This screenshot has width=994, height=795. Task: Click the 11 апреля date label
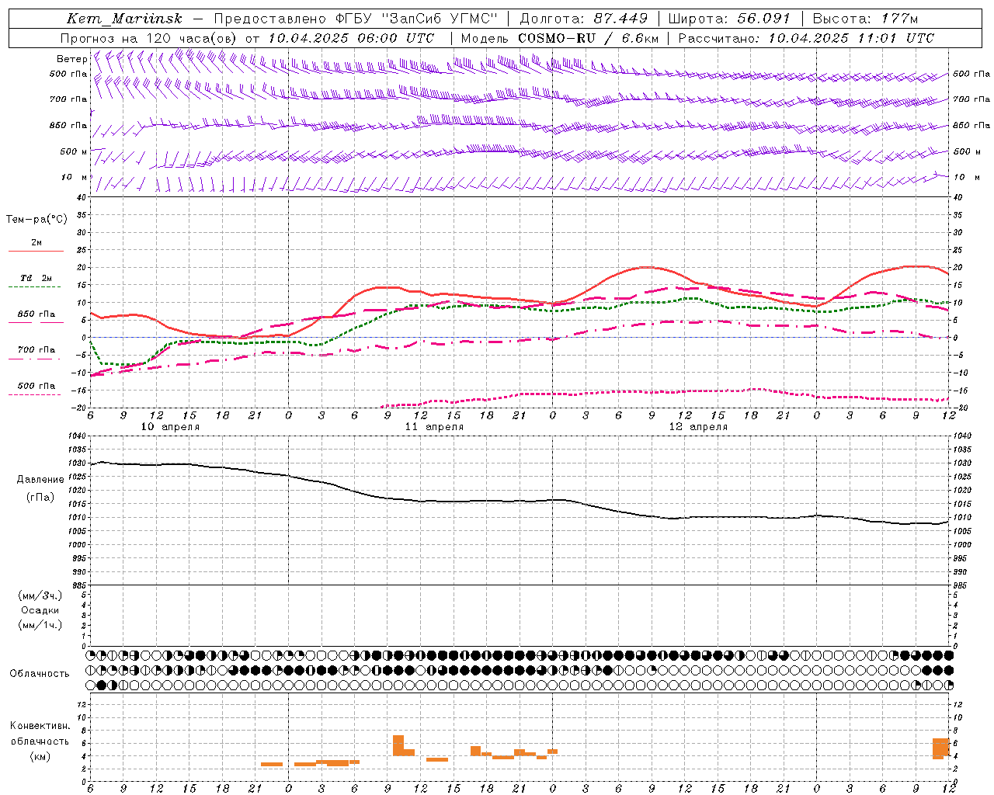coord(434,427)
